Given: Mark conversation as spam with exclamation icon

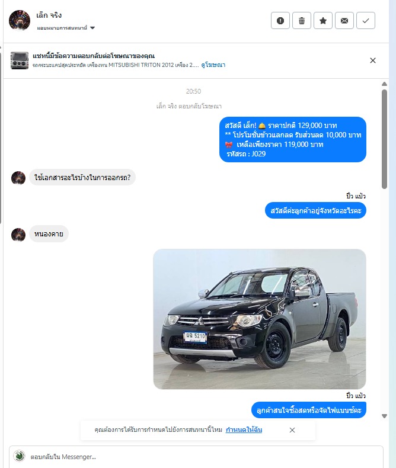Looking at the screenshot, I should click(x=280, y=21).
